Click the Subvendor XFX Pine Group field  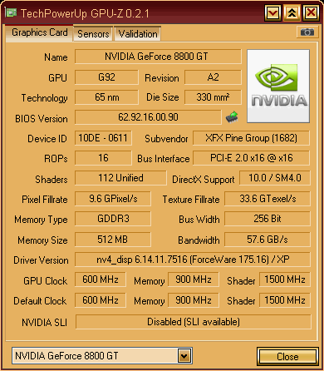[251, 138]
